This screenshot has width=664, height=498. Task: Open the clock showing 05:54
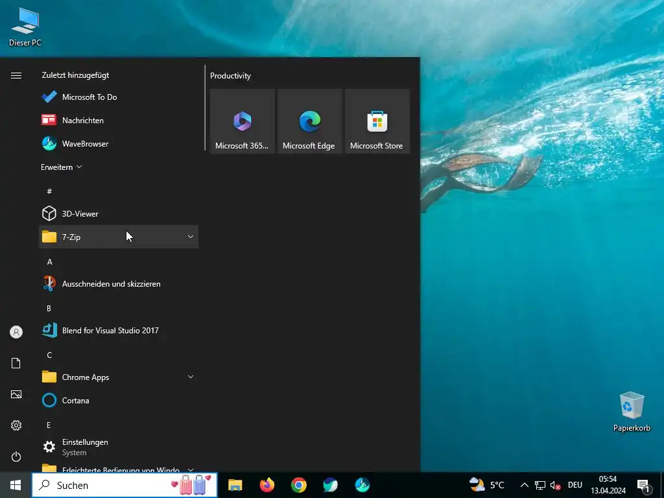608,485
